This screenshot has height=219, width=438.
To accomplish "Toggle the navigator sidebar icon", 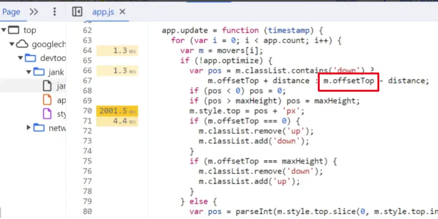I will (77, 12).
